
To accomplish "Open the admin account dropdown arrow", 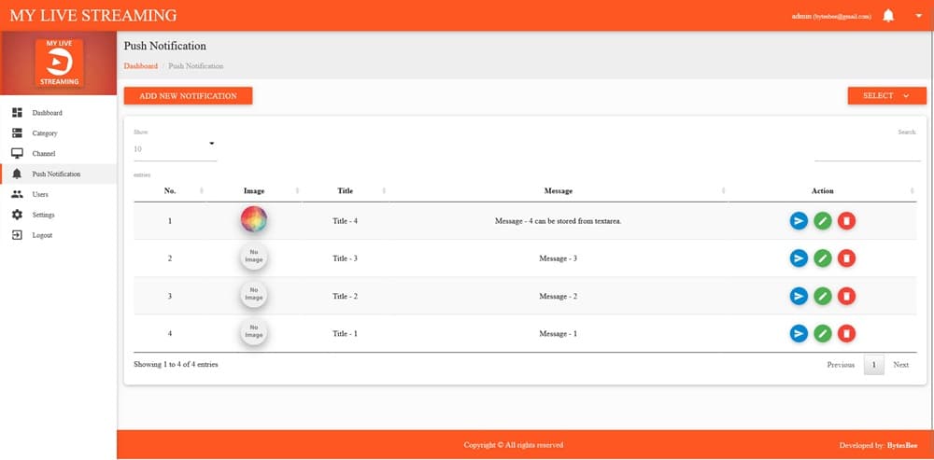I will (x=918, y=16).
